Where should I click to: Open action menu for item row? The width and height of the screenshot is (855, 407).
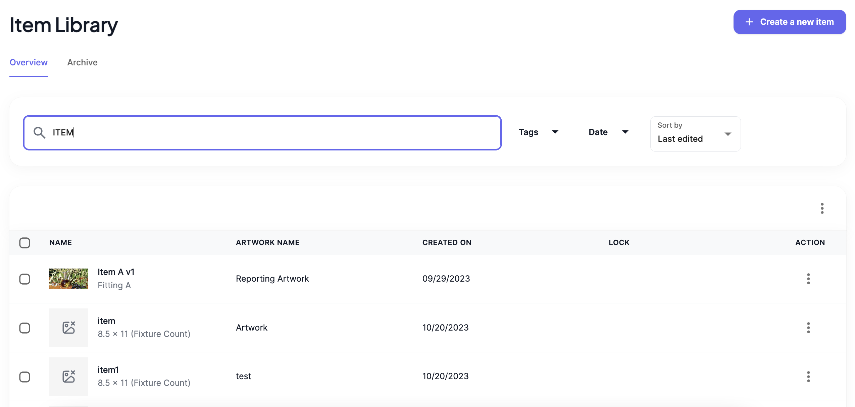(x=808, y=328)
